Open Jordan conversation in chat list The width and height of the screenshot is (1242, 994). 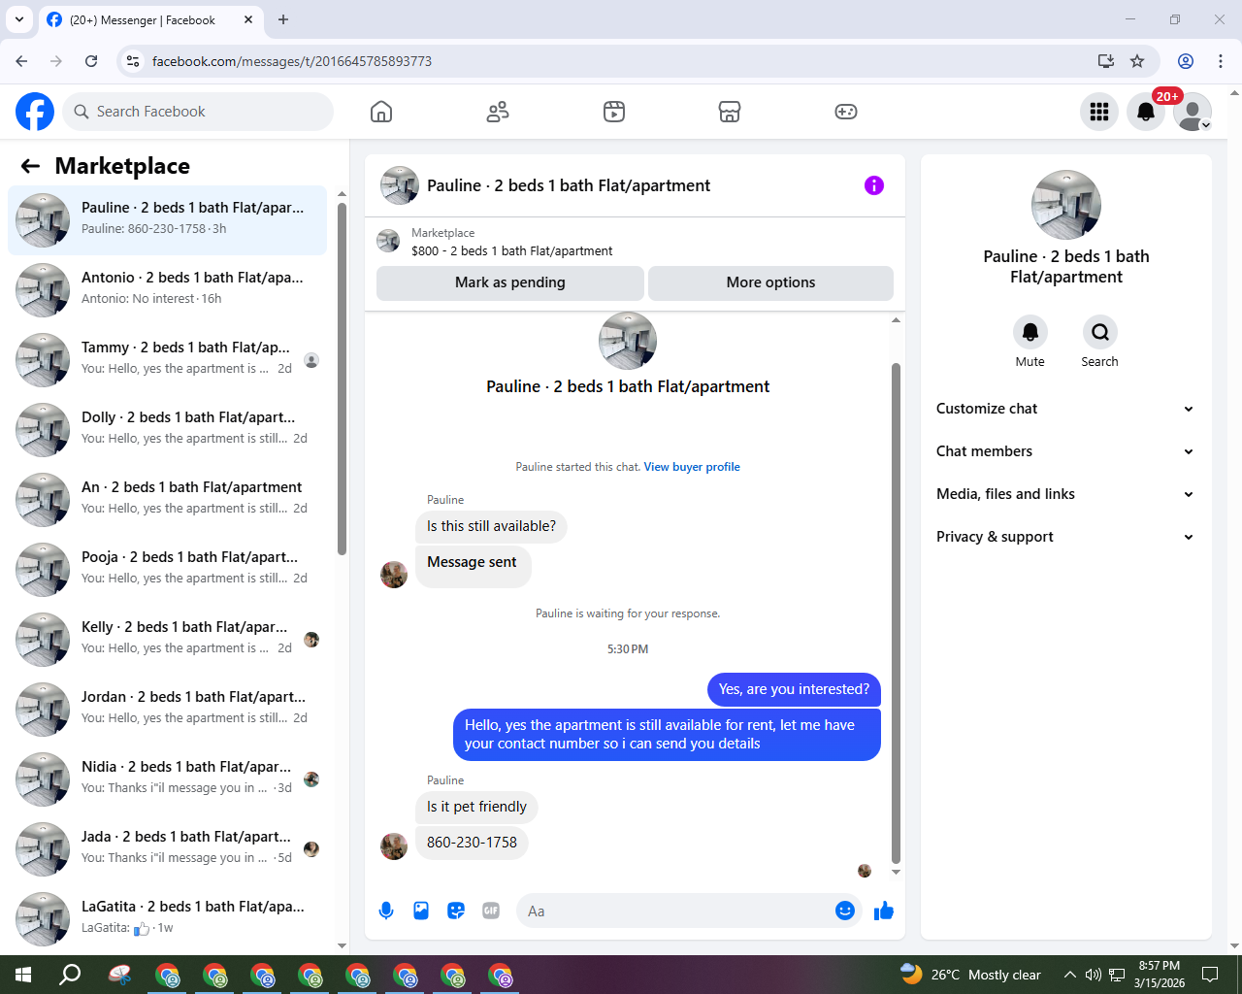[x=167, y=710]
